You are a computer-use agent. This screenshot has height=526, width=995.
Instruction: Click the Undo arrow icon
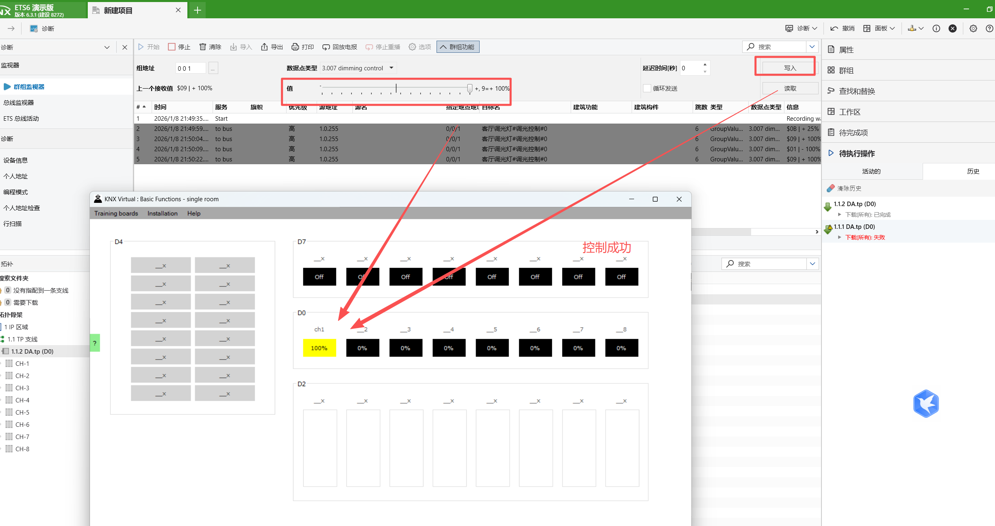(x=834, y=28)
